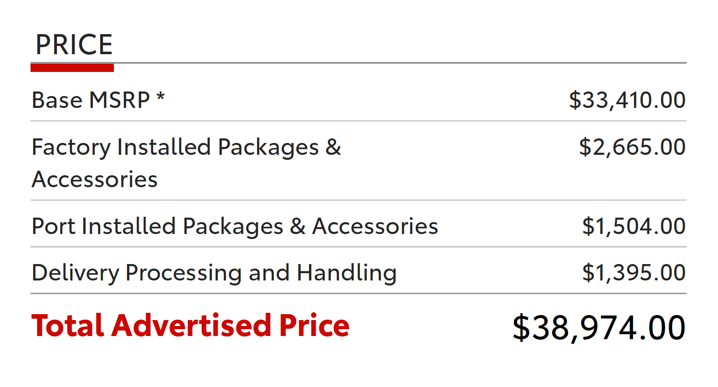Click the asterisk footnote beside Base MSRP
The image size is (718, 387).
tap(160, 97)
